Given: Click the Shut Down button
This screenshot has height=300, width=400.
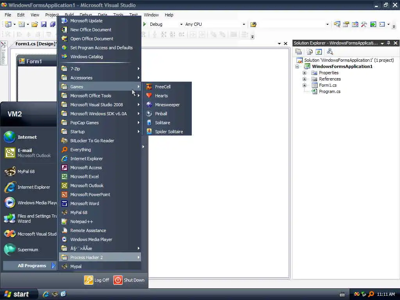Looking at the screenshot, I should [129, 280].
